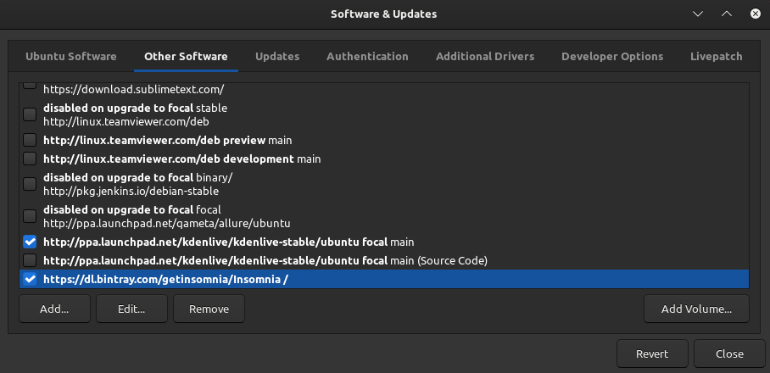Screen dimensions: 770x373
Task: Switch to Developer Options tab
Action: (x=612, y=57)
